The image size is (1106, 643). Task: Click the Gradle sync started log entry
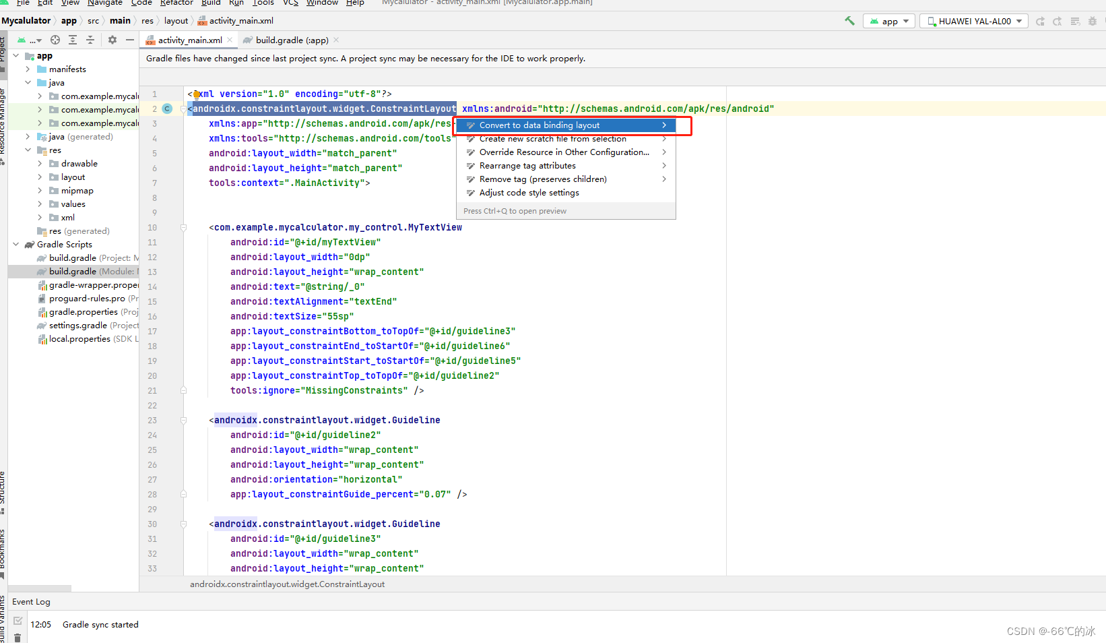pyautogui.click(x=100, y=624)
